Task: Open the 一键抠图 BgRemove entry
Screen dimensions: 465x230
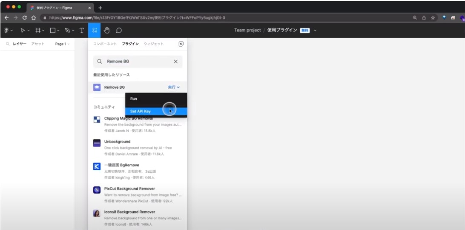Action: [x=138, y=171]
